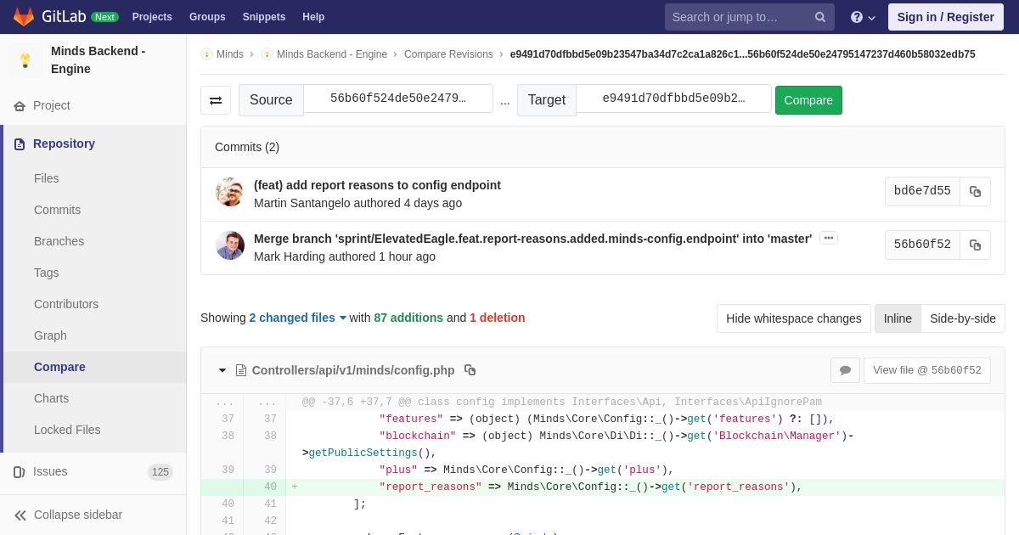Open GitLab home via fox logo

pos(24,17)
